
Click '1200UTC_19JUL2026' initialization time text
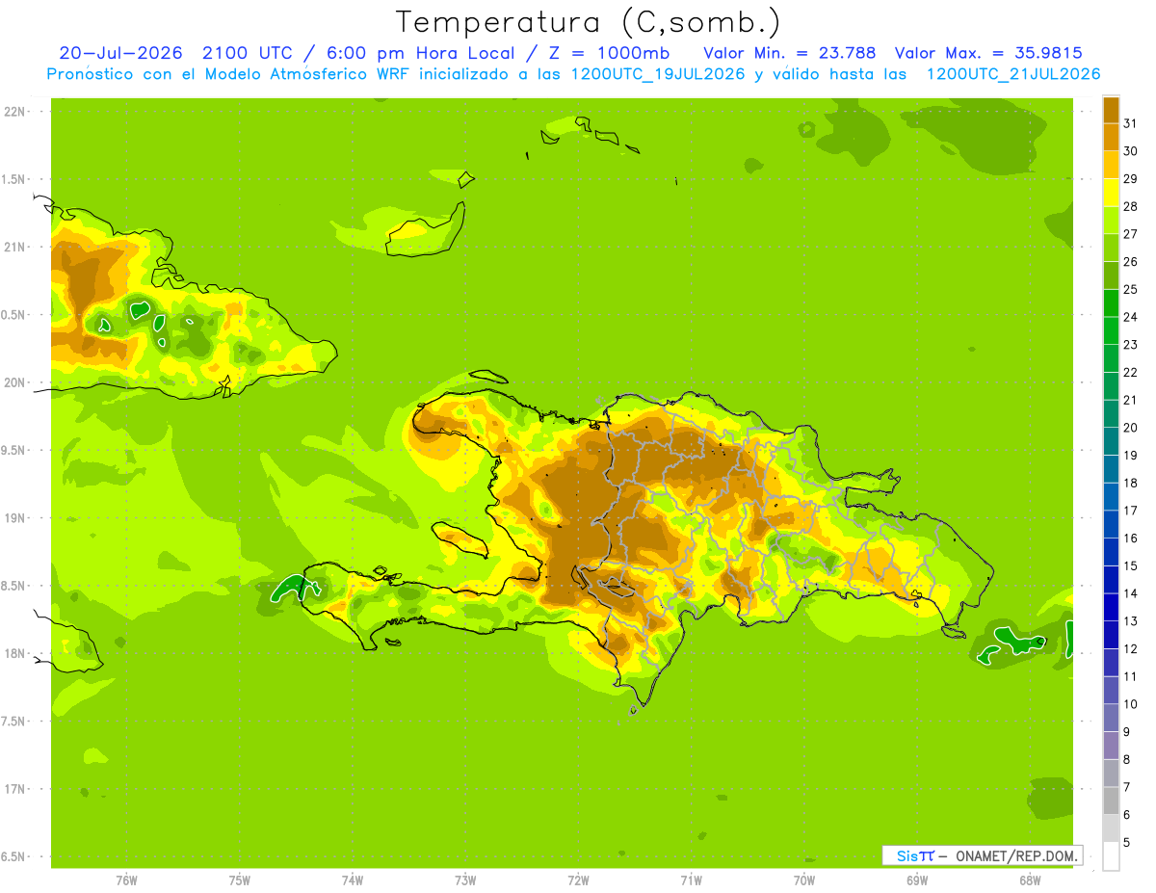coord(658,74)
